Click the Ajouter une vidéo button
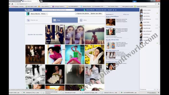Screen dimensions: 169x95 (x=96, y=13)
